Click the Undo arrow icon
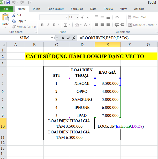The width and height of the screenshot is (158, 159). (x=14, y=2)
